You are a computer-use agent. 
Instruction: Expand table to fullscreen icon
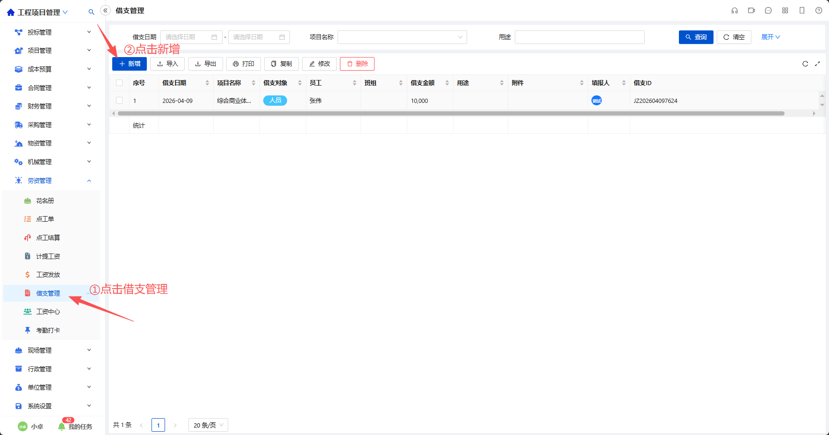coord(817,64)
